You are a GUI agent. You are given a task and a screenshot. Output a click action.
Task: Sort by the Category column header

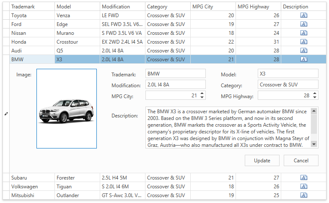click(168, 7)
